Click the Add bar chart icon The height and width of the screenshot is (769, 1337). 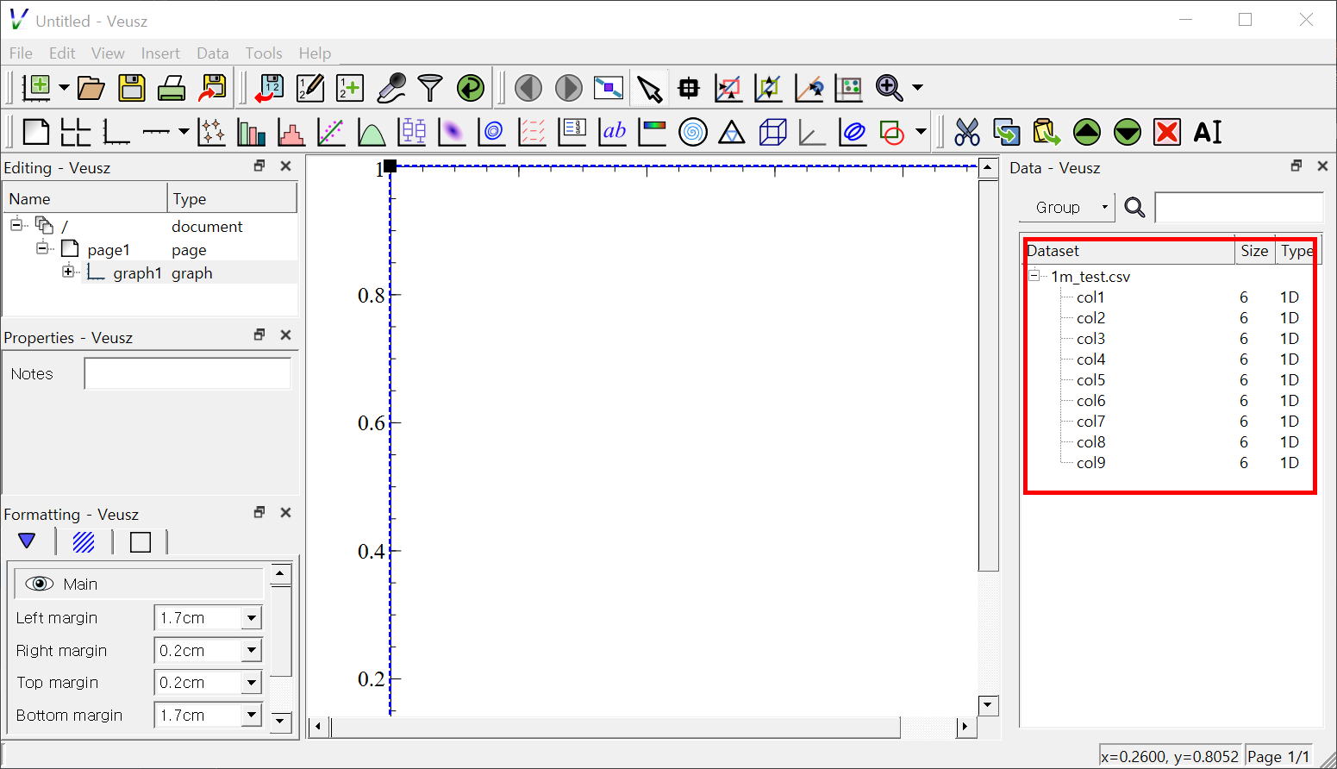pos(251,132)
